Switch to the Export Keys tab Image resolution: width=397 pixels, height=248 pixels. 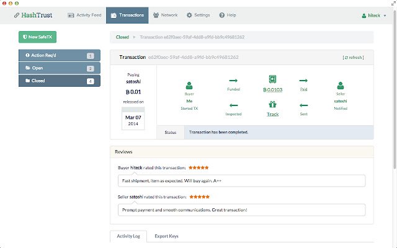pos(166,236)
